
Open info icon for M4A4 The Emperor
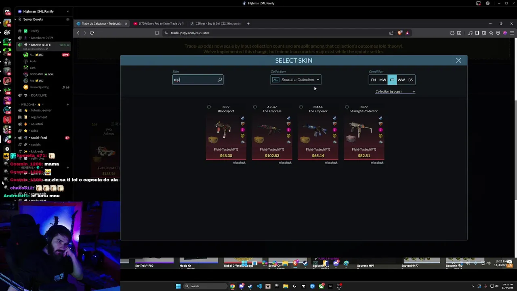[x=301, y=107]
